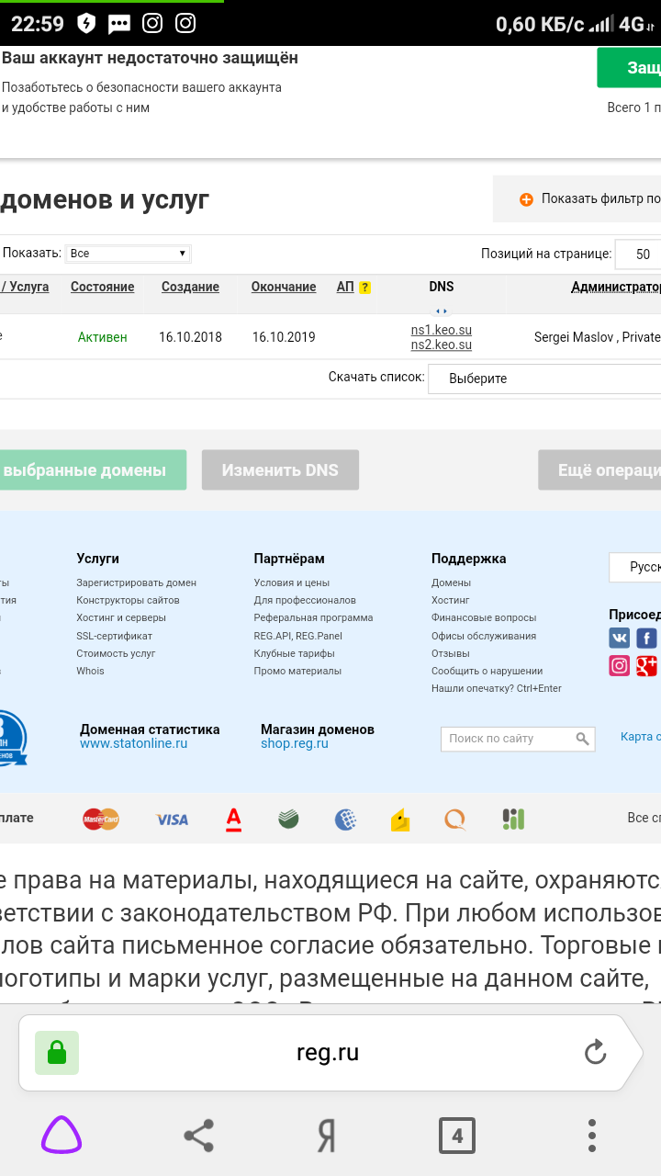Open the Google Plus icon
The width and height of the screenshot is (661, 1176).
(x=647, y=665)
